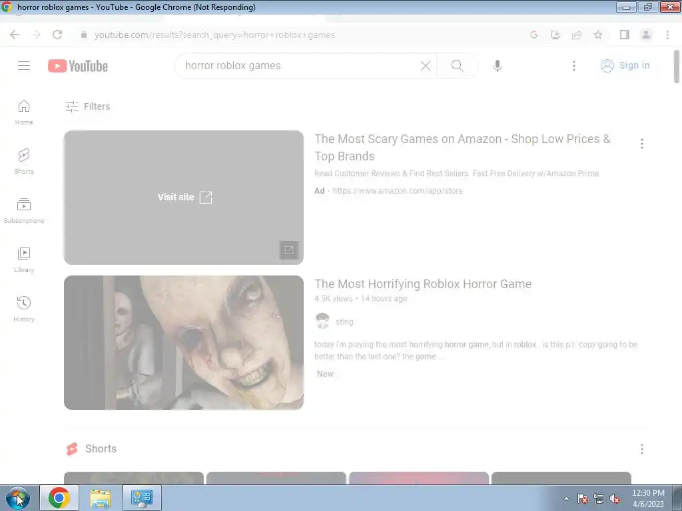
Task: Open the Chrome profile avatar
Action: click(646, 35)
